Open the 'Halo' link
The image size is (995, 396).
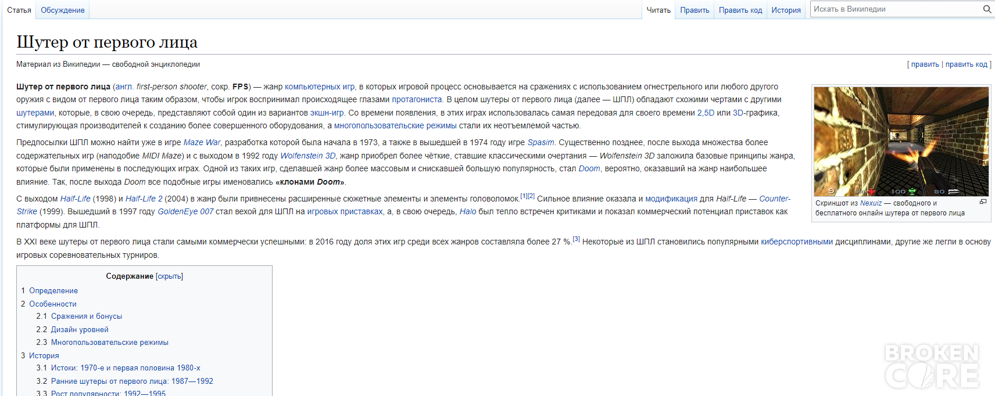point(468,211)
